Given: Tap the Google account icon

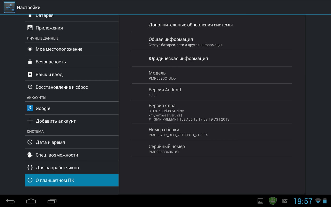Looking at the screenshot, I should pos(30,108).
